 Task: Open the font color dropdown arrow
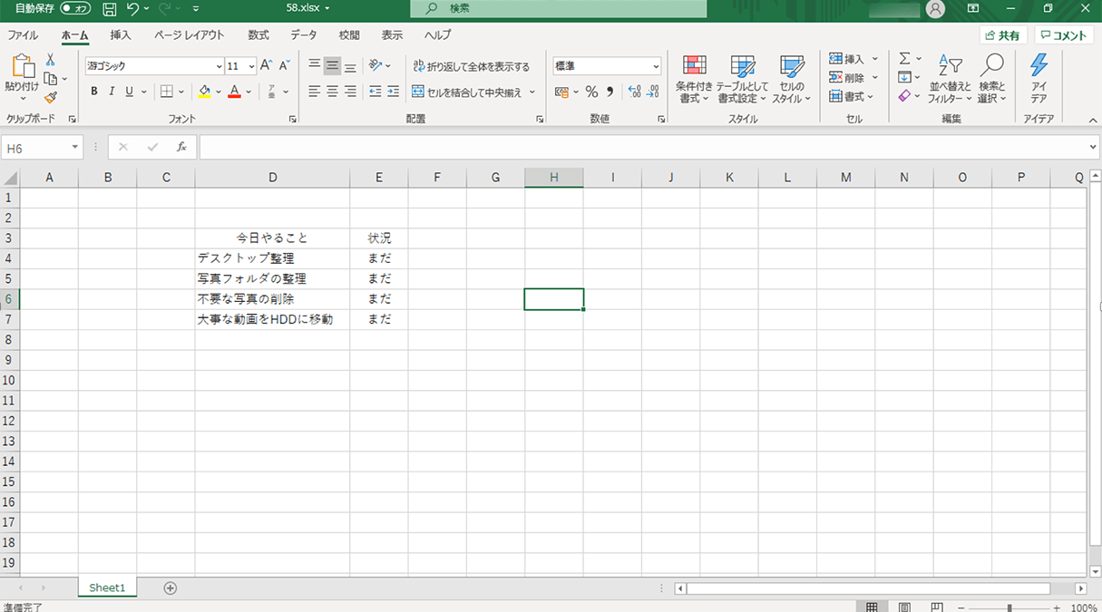[x=249, y=92]
